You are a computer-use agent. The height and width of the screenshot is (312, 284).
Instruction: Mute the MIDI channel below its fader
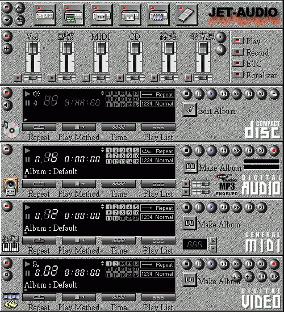pyautogui.click(x=86, y=78)
